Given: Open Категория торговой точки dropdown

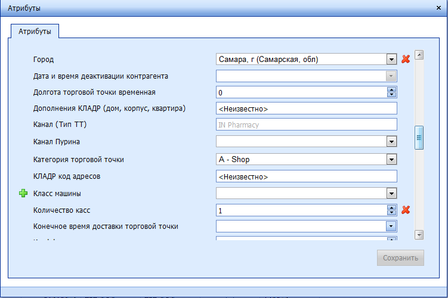Looking at the screenshot, I should 391,159.
